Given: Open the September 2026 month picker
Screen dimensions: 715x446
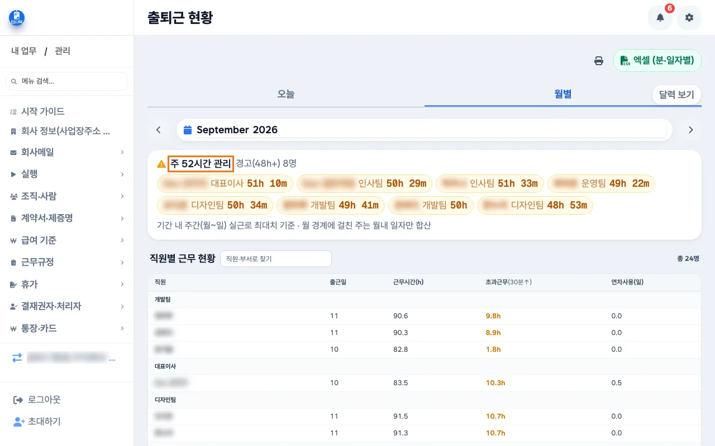Looking at the screenshot, I should 425,130.
